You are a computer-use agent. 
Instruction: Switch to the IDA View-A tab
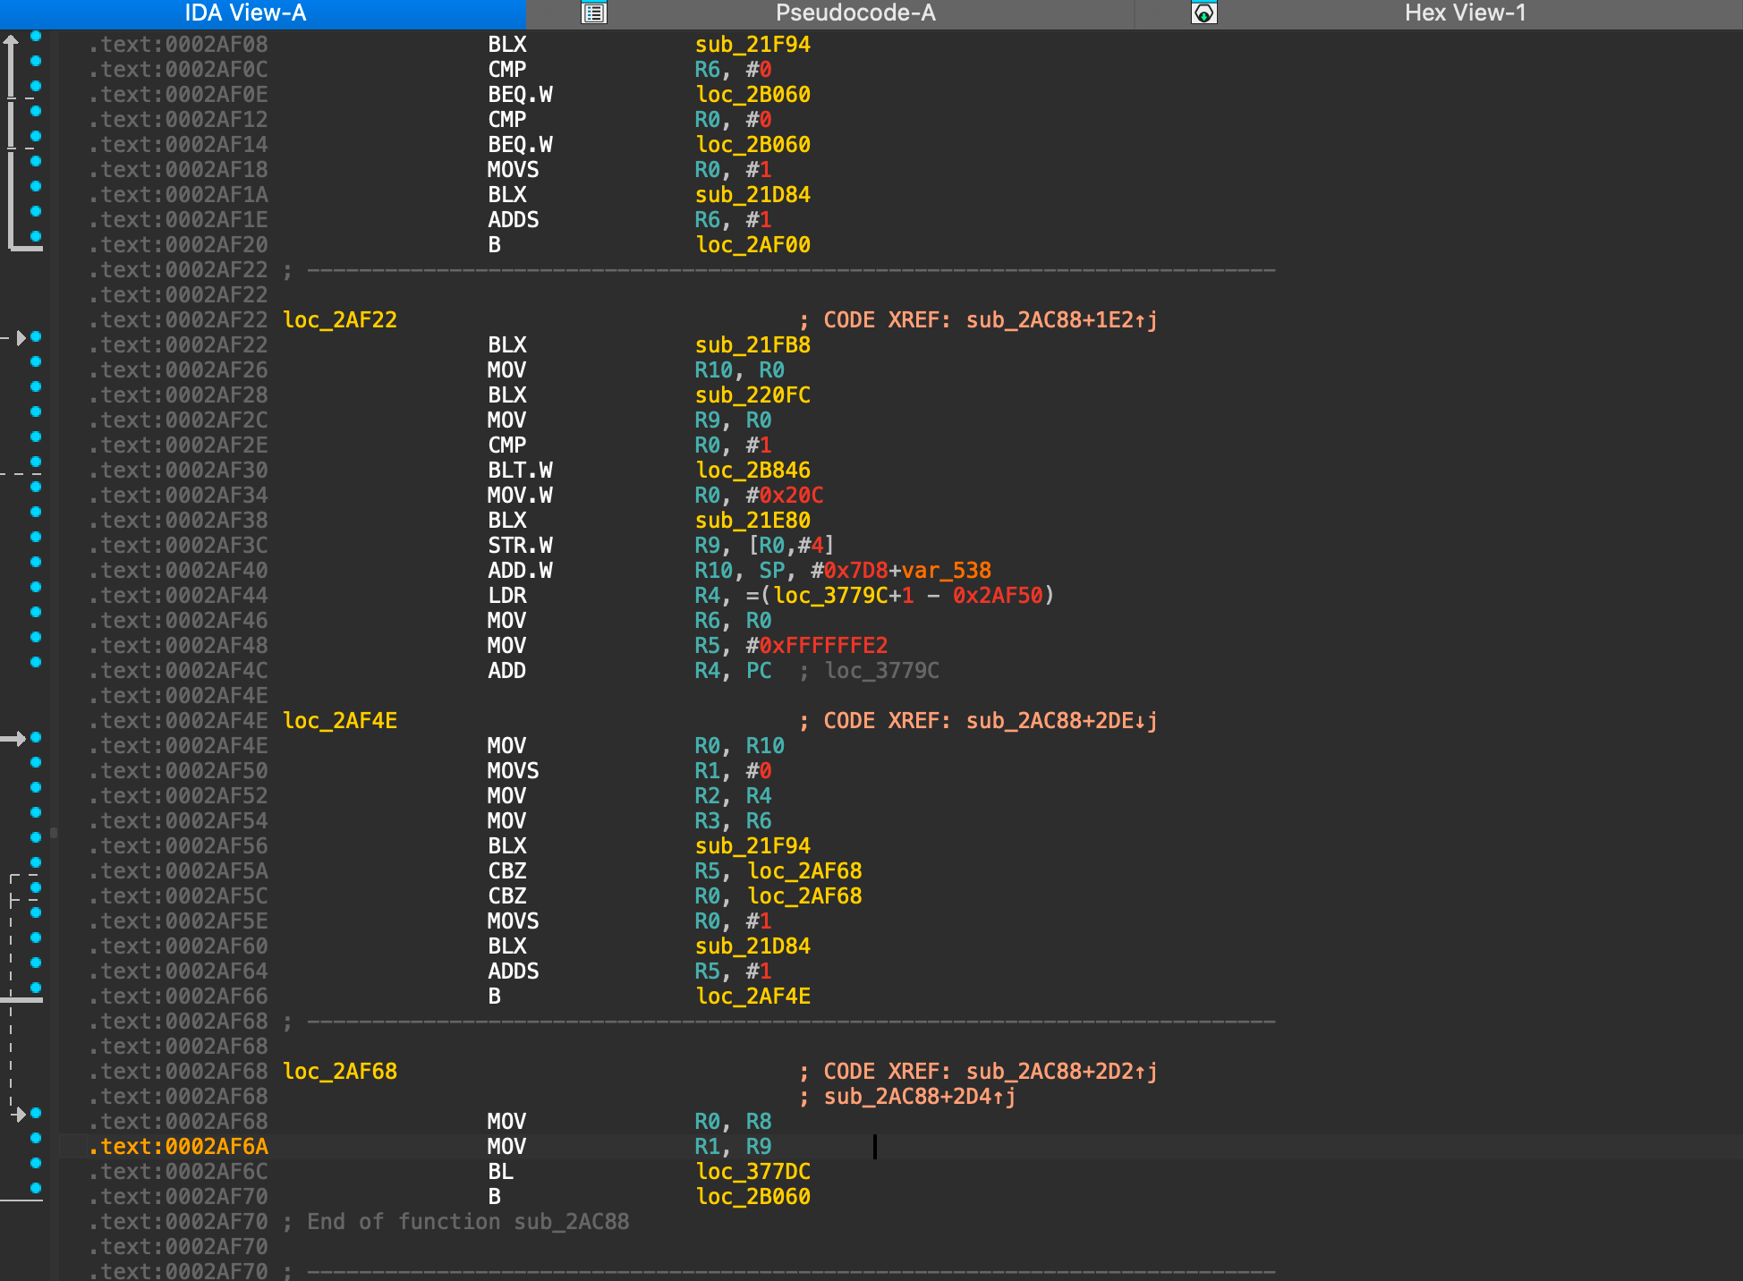pyautogui.click(x=245, y=13)
